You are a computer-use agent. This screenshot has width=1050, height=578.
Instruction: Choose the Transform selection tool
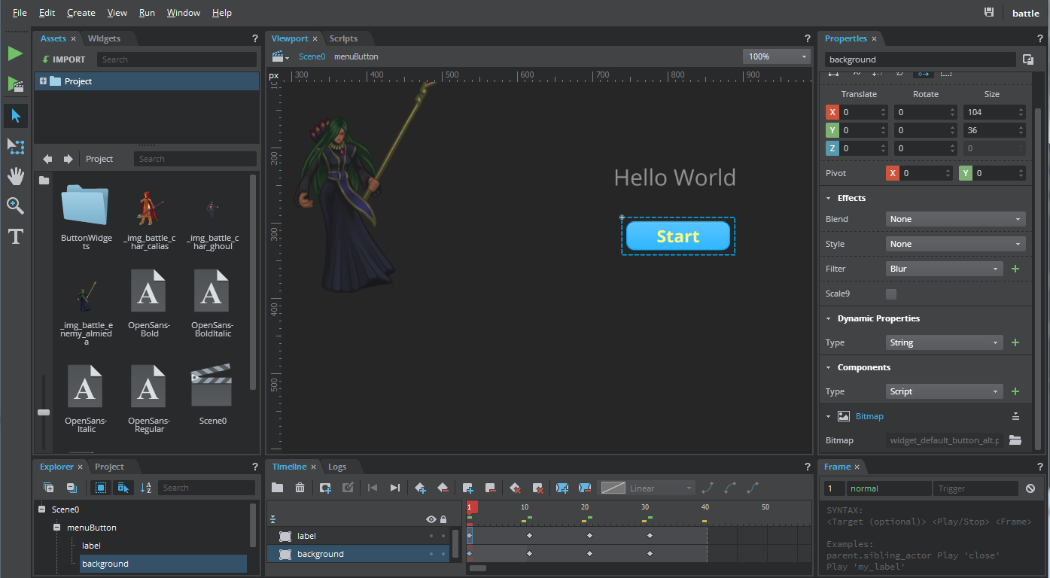[x=15, y=146]
